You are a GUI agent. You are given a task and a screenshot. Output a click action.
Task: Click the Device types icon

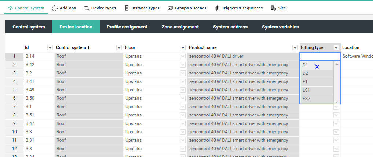pos(86,8)
